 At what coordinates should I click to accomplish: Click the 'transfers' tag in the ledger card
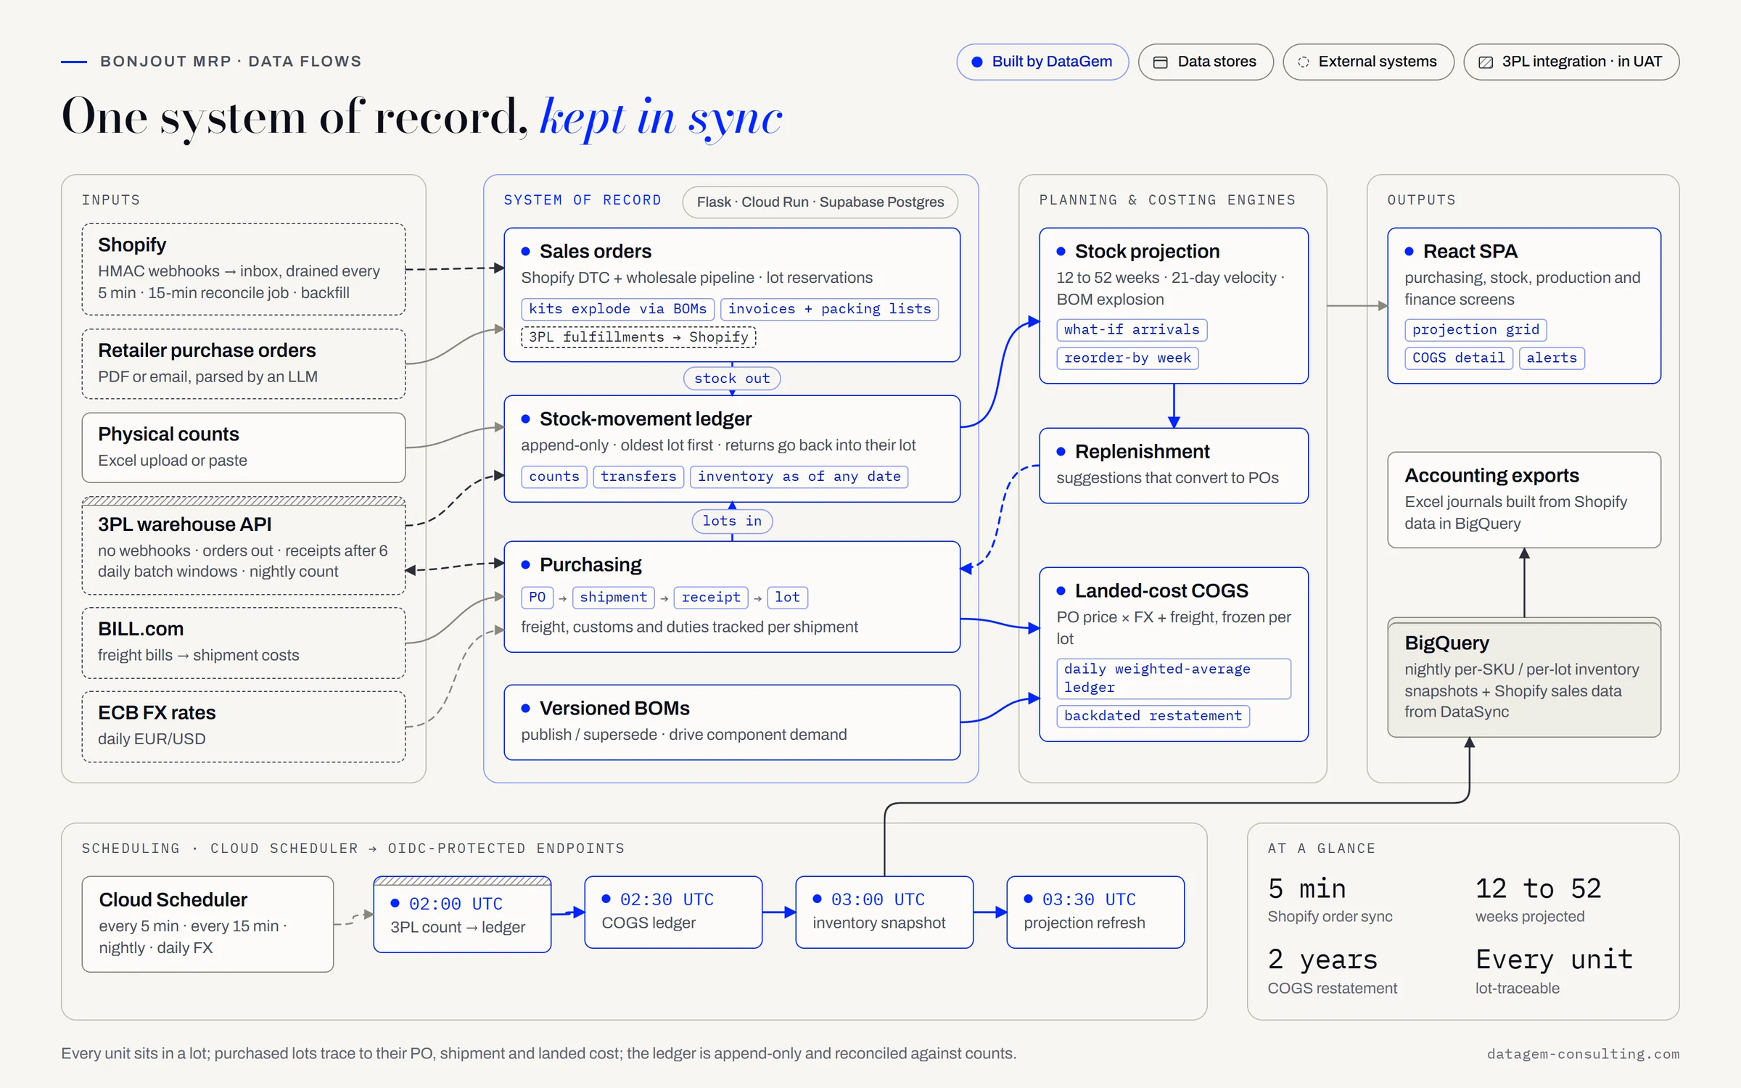pos(638,477)
